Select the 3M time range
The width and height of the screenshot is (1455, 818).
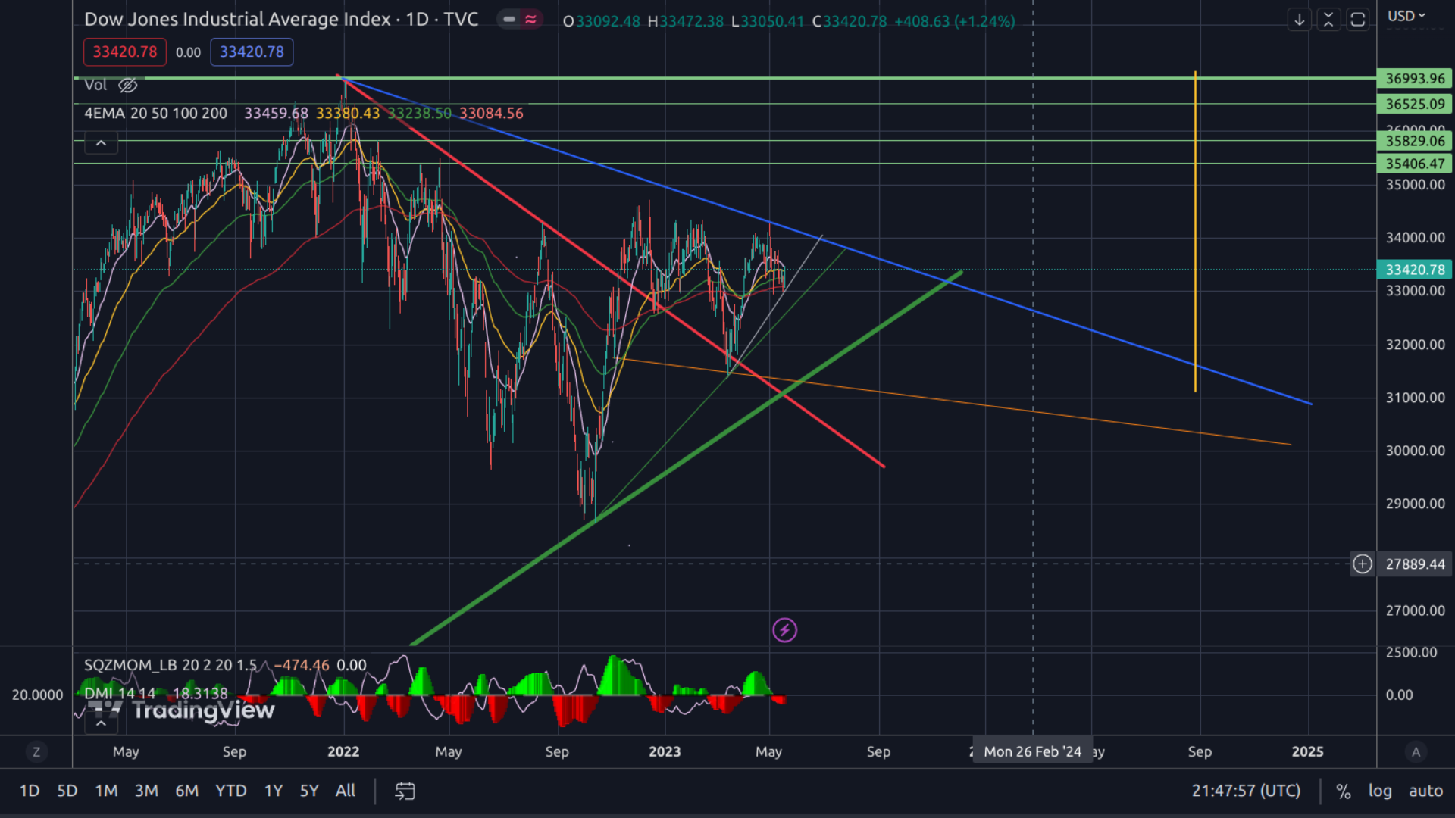pos(146,791)
